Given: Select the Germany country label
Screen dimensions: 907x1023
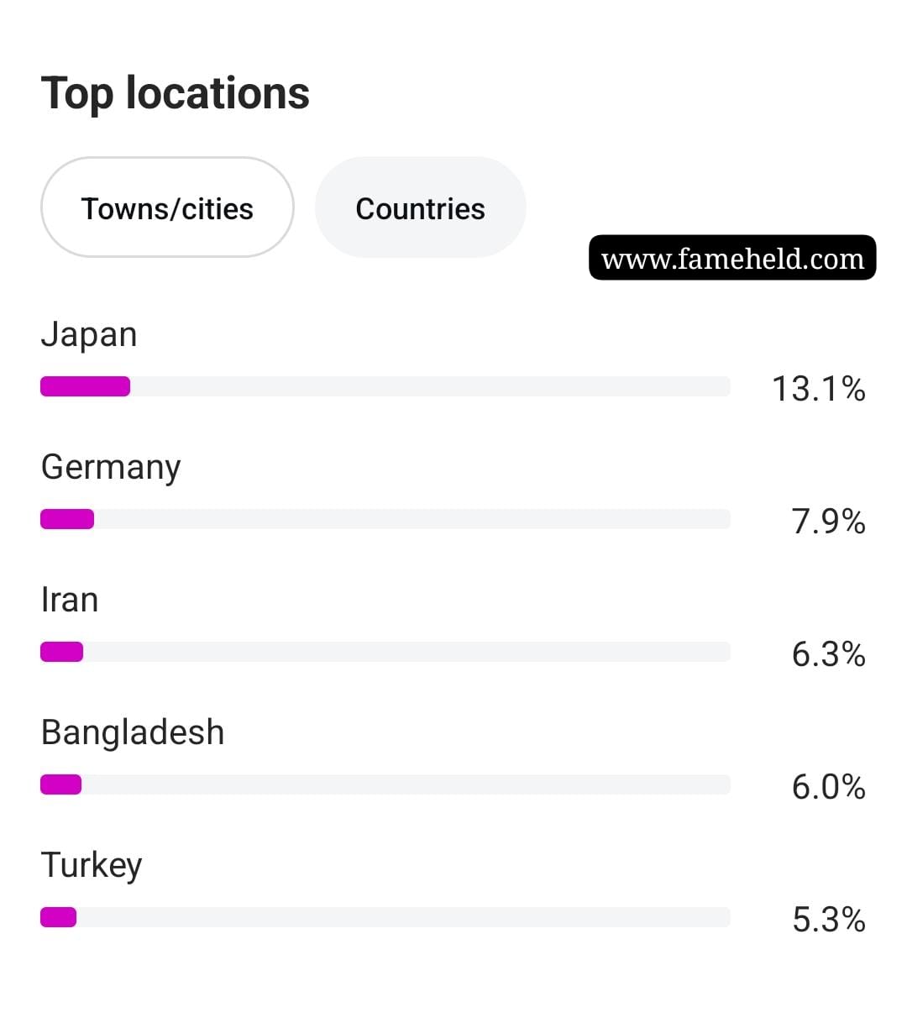Looking at the screenshot, I should tap(111, 467).
